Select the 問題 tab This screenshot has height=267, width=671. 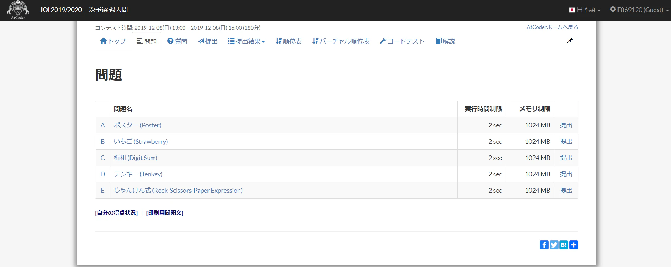click(x=146, y=41)
